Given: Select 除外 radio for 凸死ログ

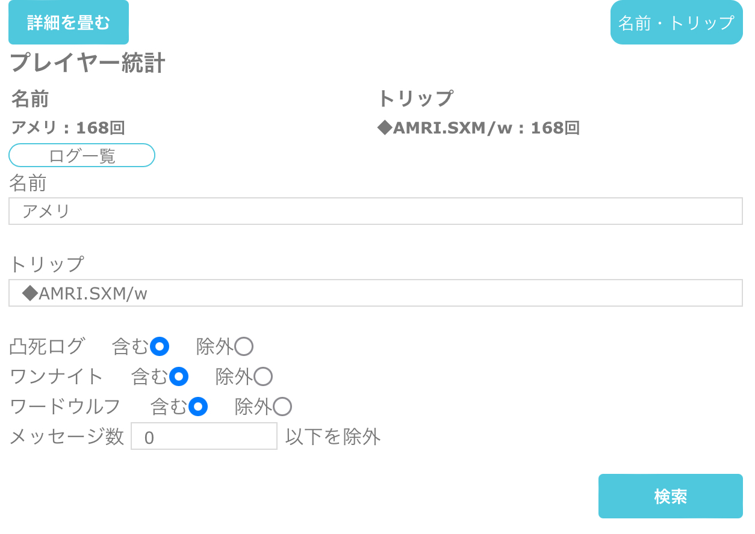Looking at the screenshot, I should pyautogui.click(x=244, y=346).
